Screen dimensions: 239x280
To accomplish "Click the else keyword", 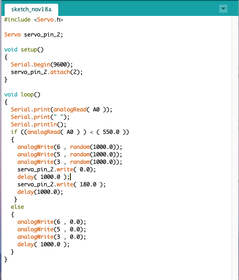I will (x=17, y=207).
